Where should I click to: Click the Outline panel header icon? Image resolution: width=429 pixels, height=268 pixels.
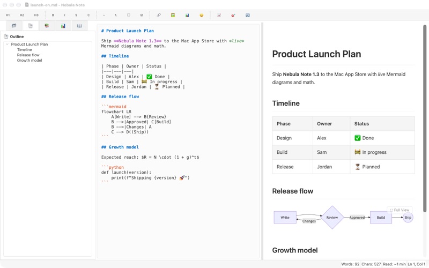click(x=6, y=36)
